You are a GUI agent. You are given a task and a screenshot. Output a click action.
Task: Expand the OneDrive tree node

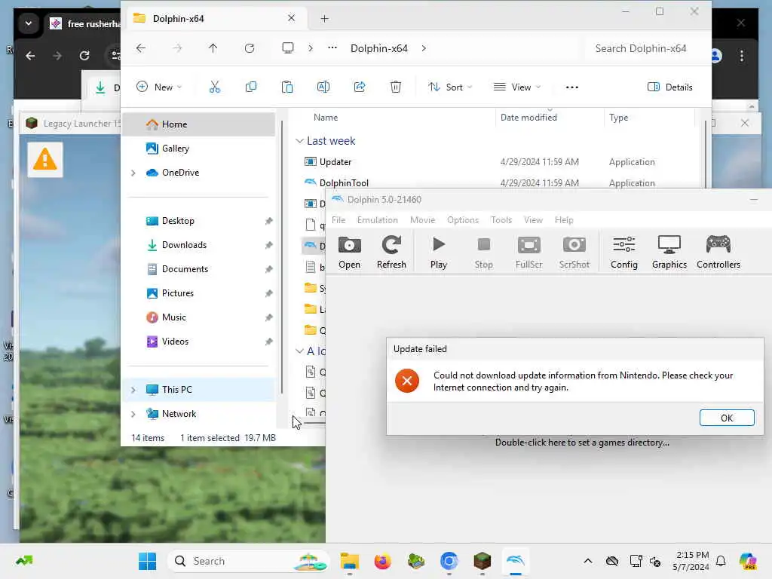133,173
